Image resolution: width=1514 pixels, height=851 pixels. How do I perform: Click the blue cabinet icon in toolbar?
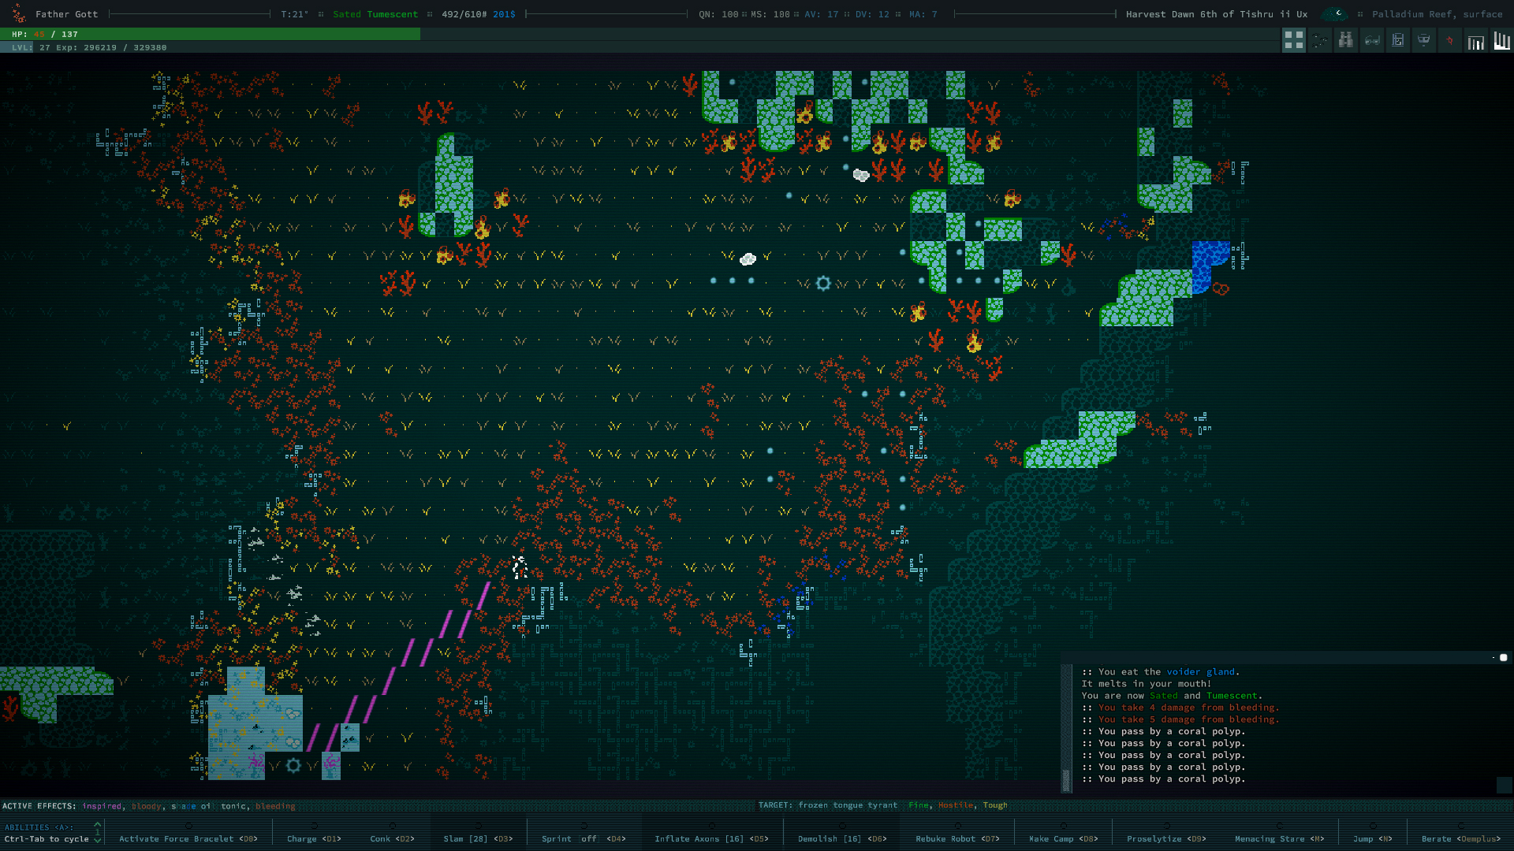point(1397,40)
